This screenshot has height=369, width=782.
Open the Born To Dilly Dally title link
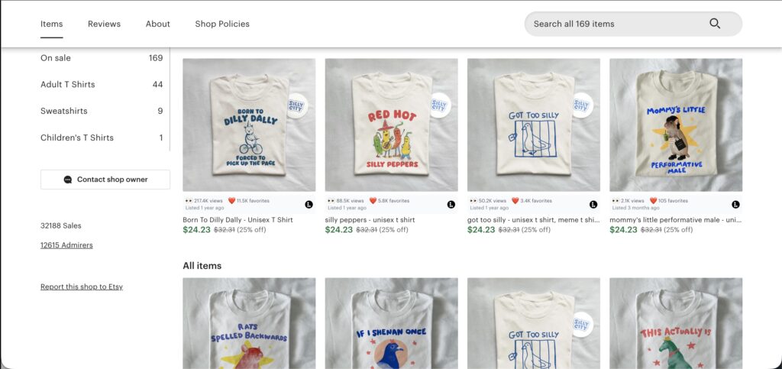(x=238, y=220)
